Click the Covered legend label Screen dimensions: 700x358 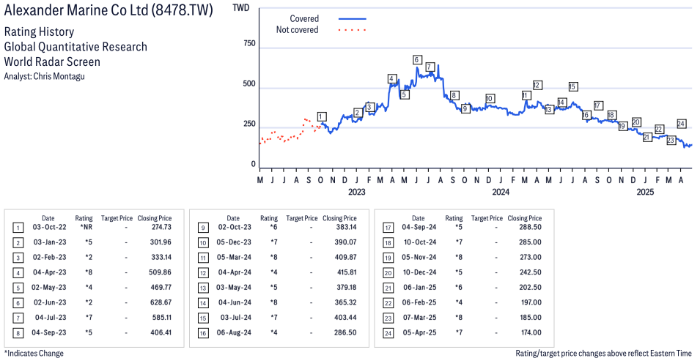pyautogui.click(x=304, y=19)
